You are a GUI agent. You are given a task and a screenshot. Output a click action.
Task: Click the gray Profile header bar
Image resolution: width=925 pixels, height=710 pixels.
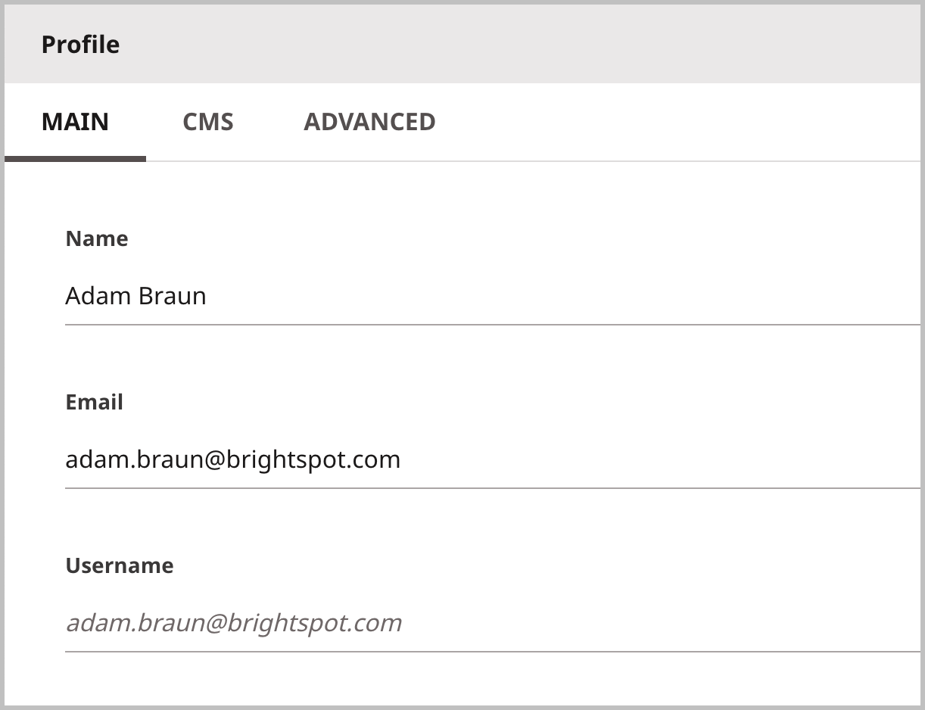[462, 45]
